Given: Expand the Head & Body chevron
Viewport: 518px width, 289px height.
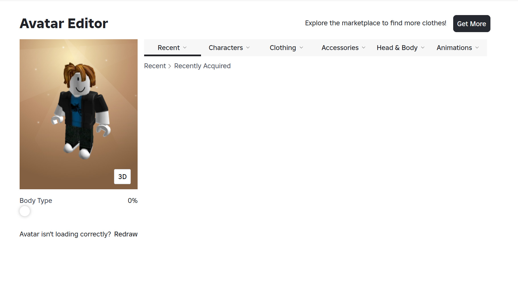Looking at the screenshot, I should (x=423, y=47).
